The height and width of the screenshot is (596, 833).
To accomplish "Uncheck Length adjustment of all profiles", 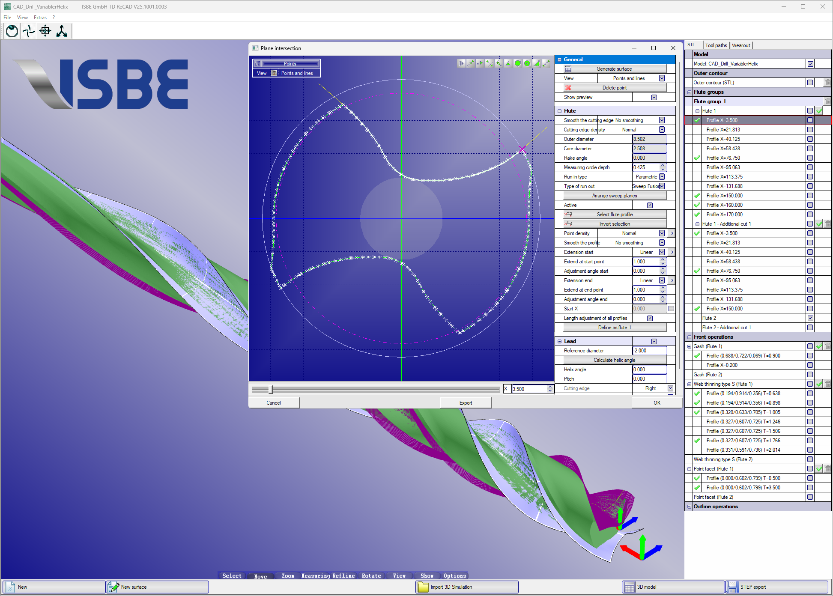I will coord(650,318).
